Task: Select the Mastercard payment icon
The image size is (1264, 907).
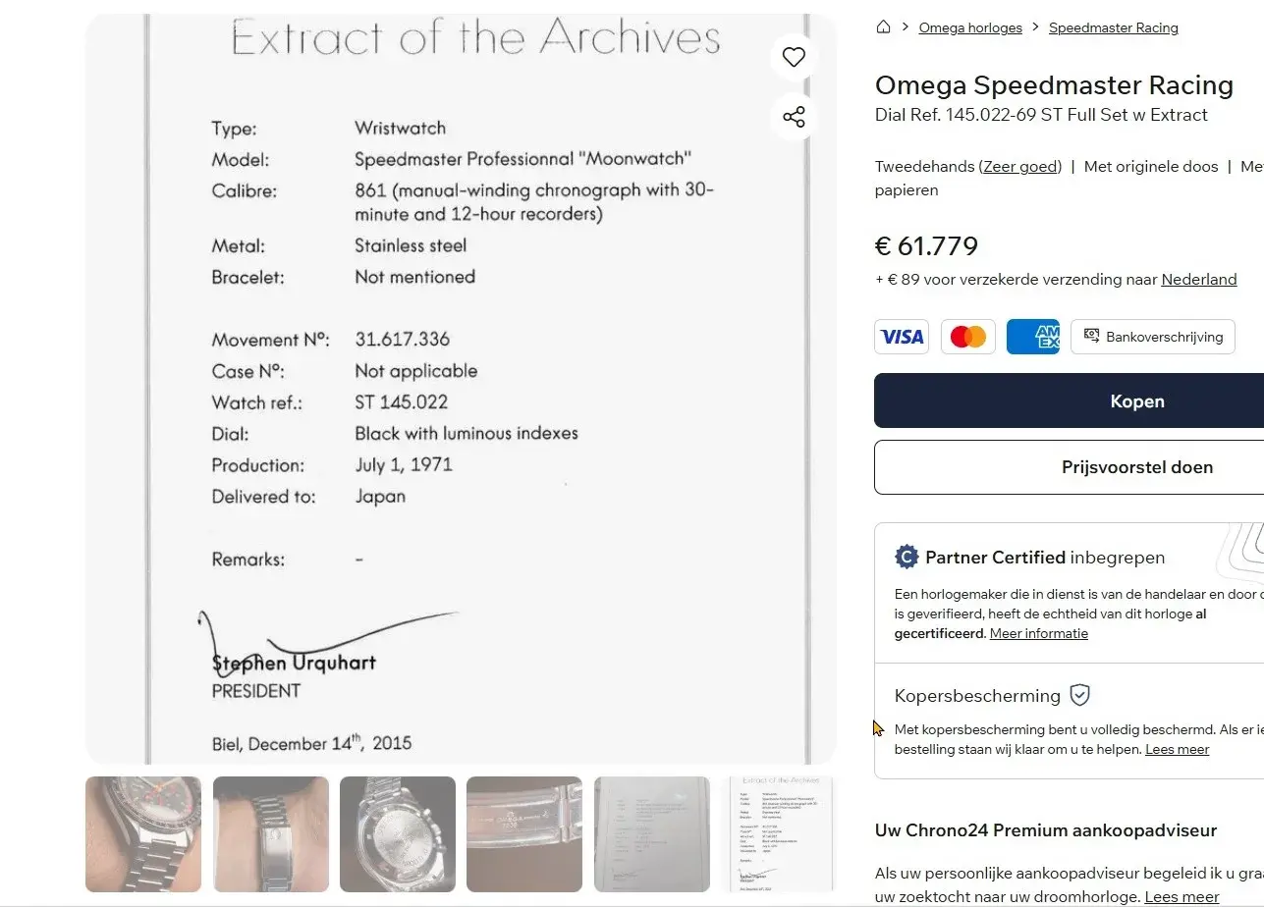Action: (x=967, y=337)
